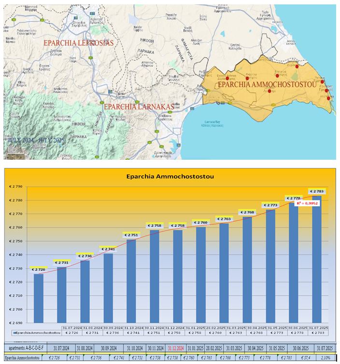The height and width of the screenshot is (364, 340).
Task: Select the red marker left of Frenaros
Action: pyautogui.click(x=248, y=78)
